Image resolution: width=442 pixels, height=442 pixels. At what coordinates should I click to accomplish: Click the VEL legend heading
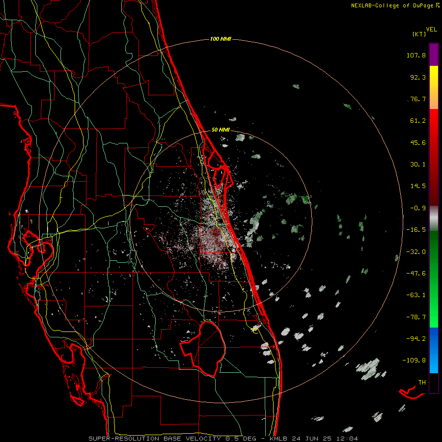(431, 29)
